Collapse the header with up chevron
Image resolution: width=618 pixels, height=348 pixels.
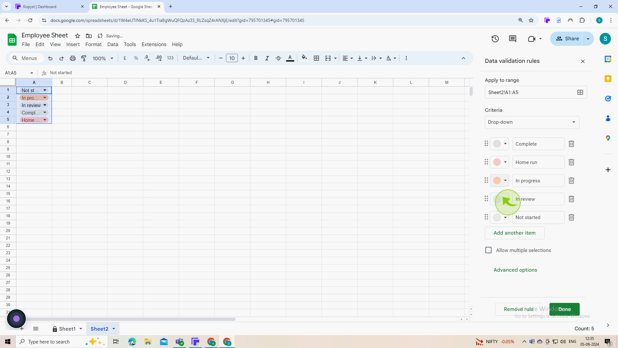[x=464, y=58]
